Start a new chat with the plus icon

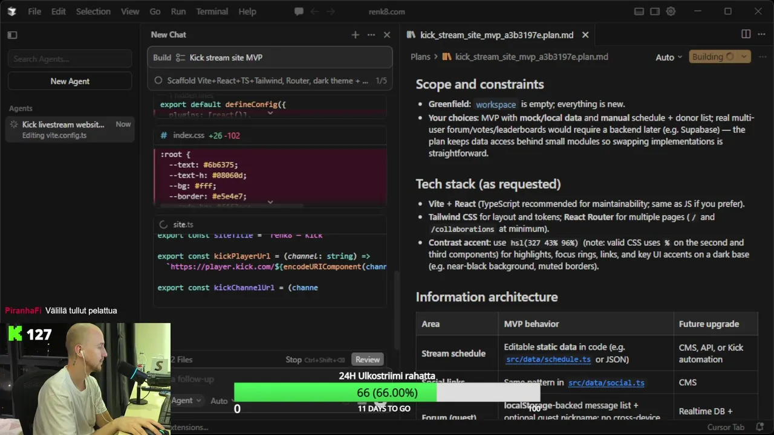tap(355, 35)
